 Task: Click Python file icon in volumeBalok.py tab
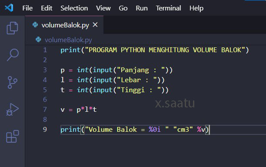coord(35,25)
